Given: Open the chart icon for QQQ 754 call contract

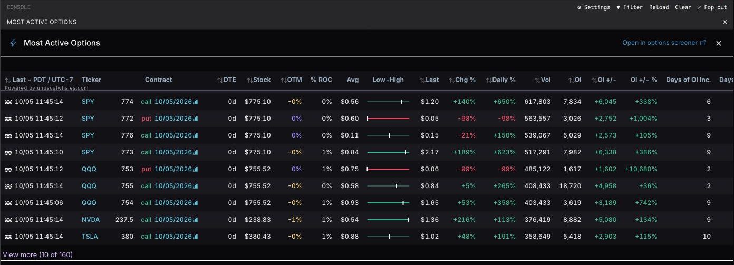Looking at the screenshot, I should (x=196, y=203).
